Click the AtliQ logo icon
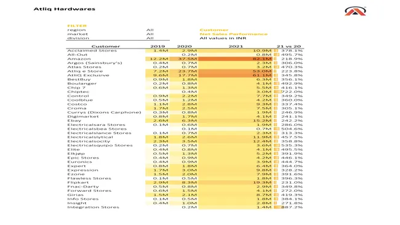The height and width of the screenshot is (225, 400). pos(355,11)
